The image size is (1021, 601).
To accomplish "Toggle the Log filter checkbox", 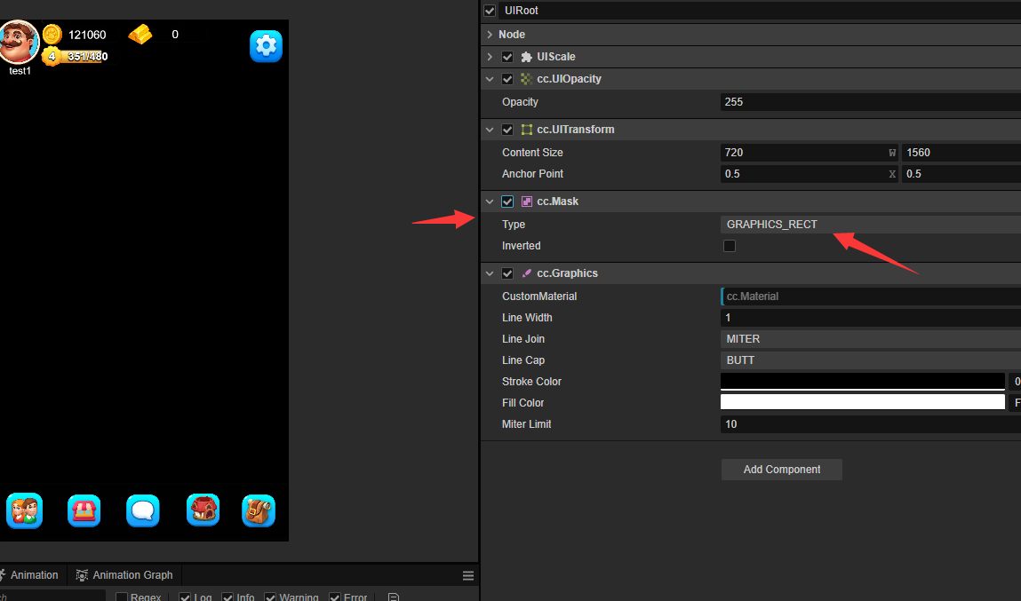I will click(x=185, y=597).
